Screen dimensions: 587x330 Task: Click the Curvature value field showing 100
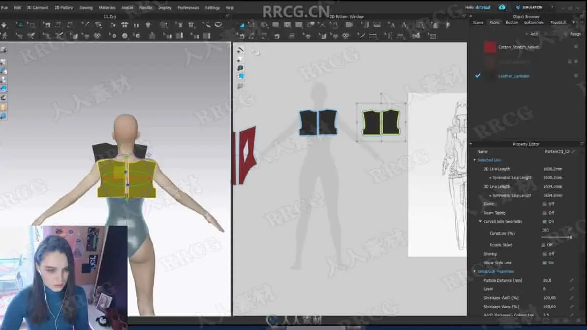(545, 230)
